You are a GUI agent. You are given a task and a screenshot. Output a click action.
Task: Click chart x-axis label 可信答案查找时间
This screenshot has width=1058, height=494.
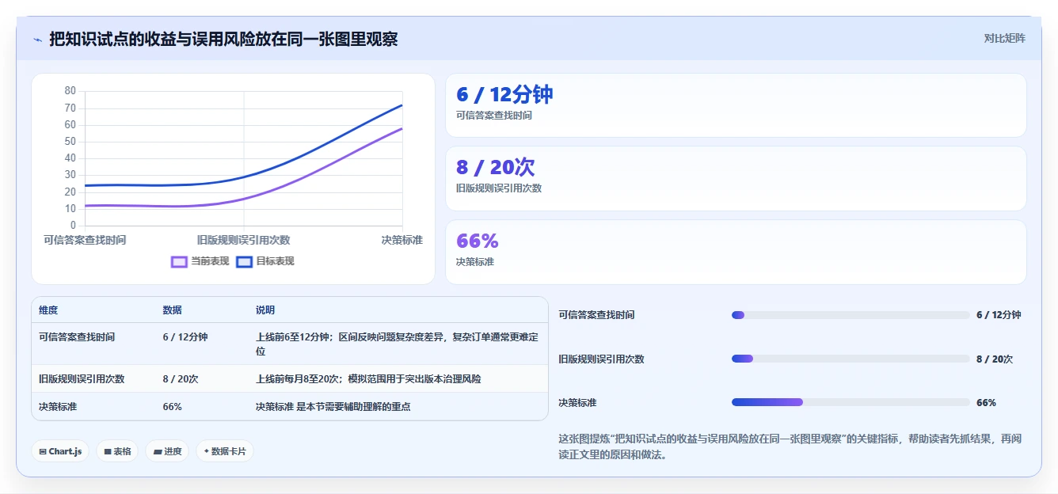point(85,240)
